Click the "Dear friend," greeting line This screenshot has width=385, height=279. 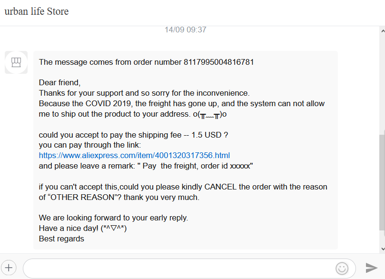[x=60, y=82]
